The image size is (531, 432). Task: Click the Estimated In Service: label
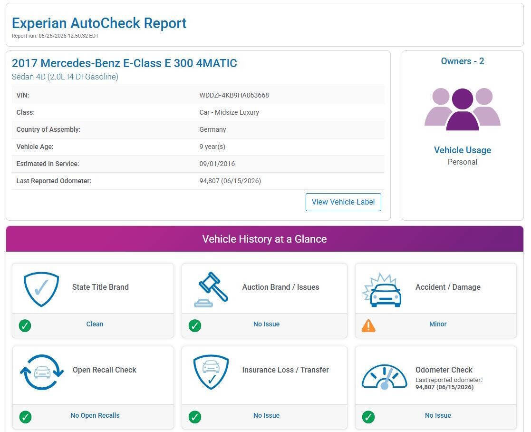tap(48, 164)
